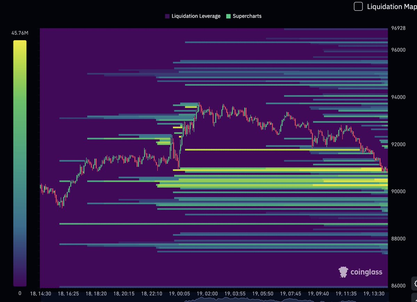The width and height of the screenshot is (417, 302).
Task: Toggle the Liquidation Leverage legend series
Action: [x=193, y=16]
